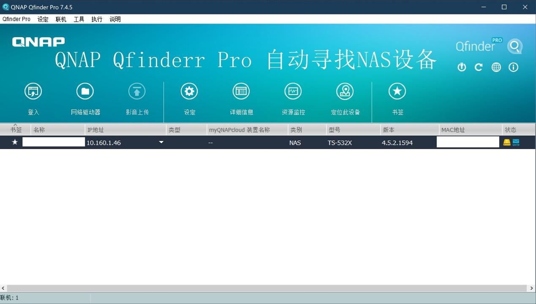Viewport: 536px width, 304px height.
Task: Click the horizontal scrollbar left arrow
Action: pos(3,288)
